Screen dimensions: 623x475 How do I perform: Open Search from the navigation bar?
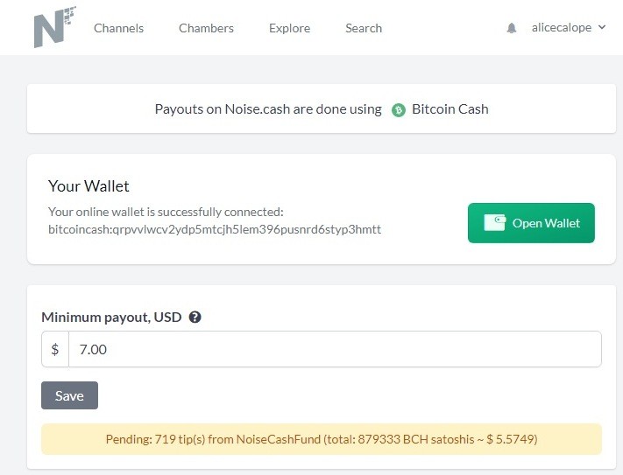[364, 28]
